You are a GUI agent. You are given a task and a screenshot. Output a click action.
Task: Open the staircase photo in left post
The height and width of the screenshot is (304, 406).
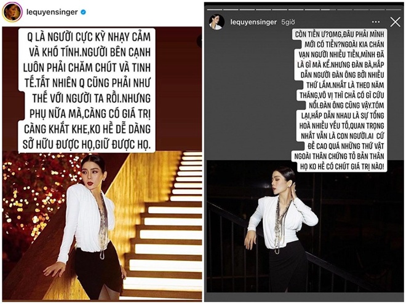102,225
